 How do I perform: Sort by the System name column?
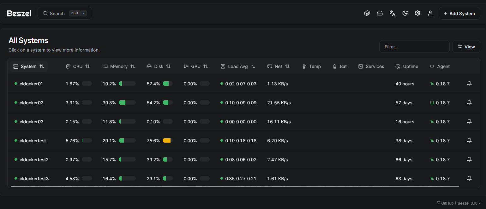(29, 66)
